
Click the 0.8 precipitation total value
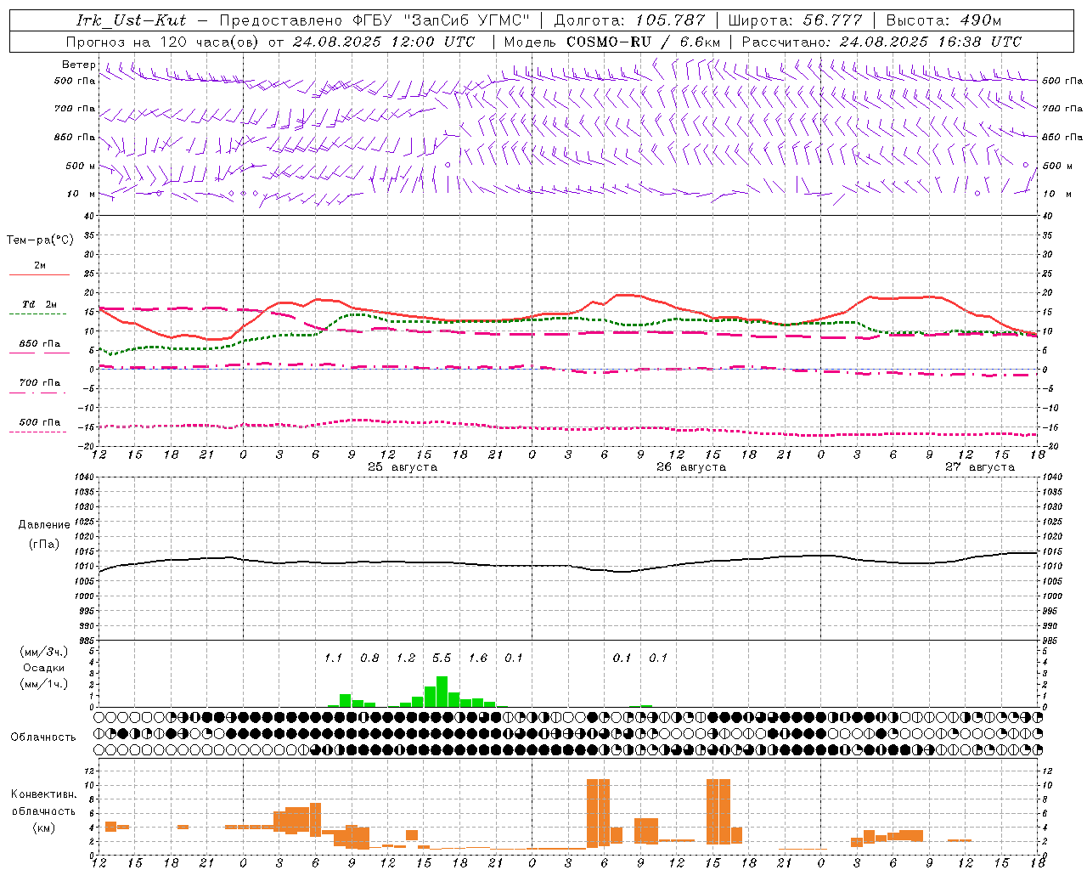click(x=369, y=658)
